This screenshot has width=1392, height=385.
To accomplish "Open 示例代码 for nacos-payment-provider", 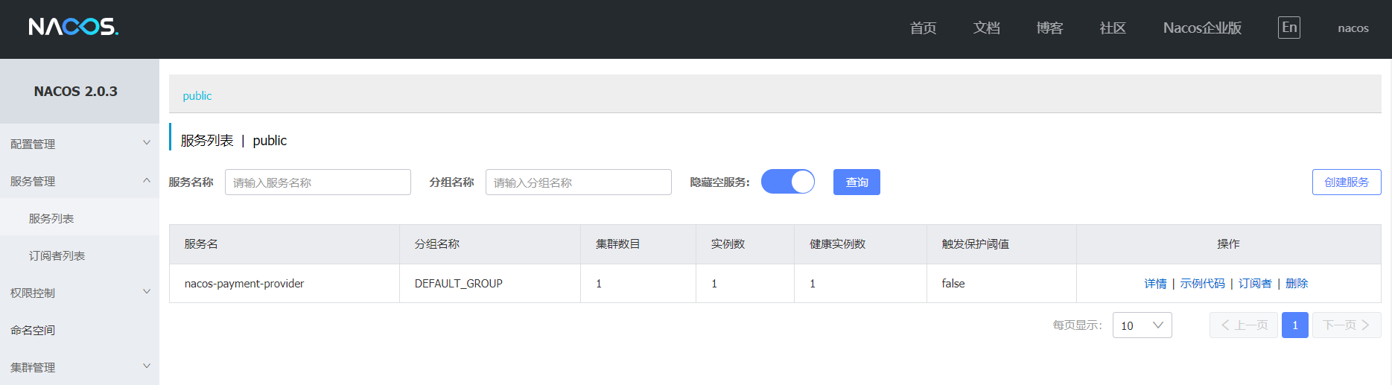I will 1202,284.
